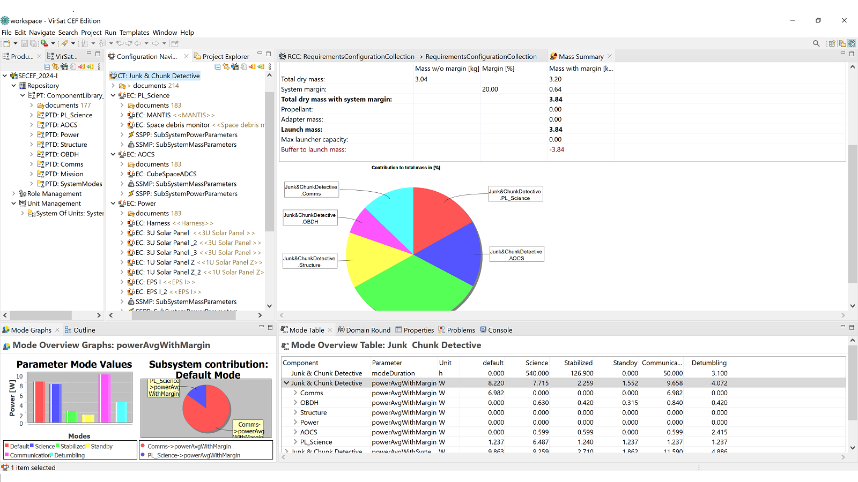The height and width of the screenshot is (482, 858).
Task: Click the Project Explorer papers icon in perspective bar
Action: pos(842,43)
